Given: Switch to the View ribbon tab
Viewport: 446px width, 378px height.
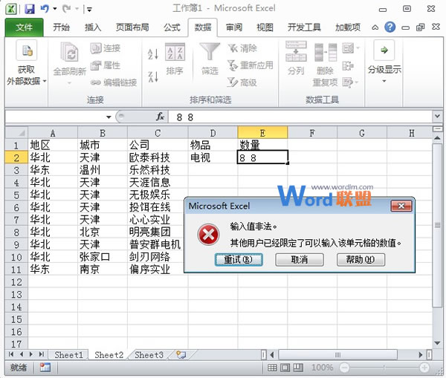Looking at the screenshot, I should pyautogui.click(x=265, y=27).
